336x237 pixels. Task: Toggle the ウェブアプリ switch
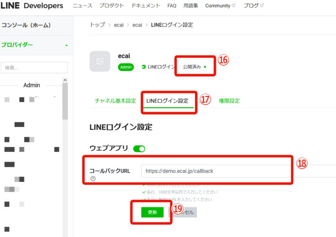[x=139, y=149]
